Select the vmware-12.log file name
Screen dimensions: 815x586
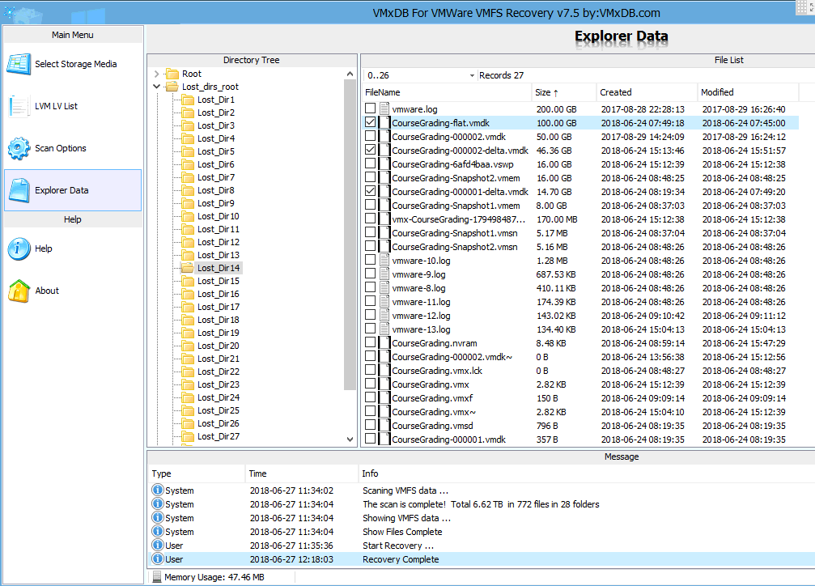(421, 316)
